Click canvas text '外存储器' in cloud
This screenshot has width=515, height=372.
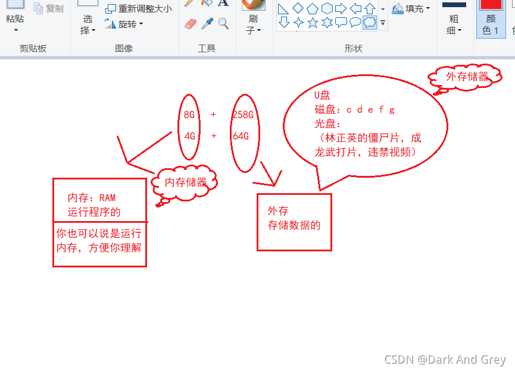467,77
